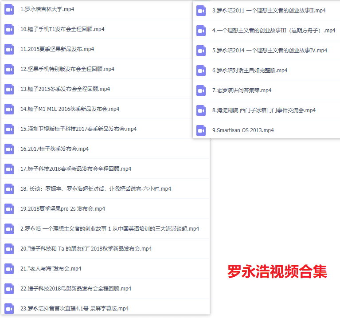Click video icon beside 14.锤子M1 M1L 2016秋季

click(x=9, y=109)
